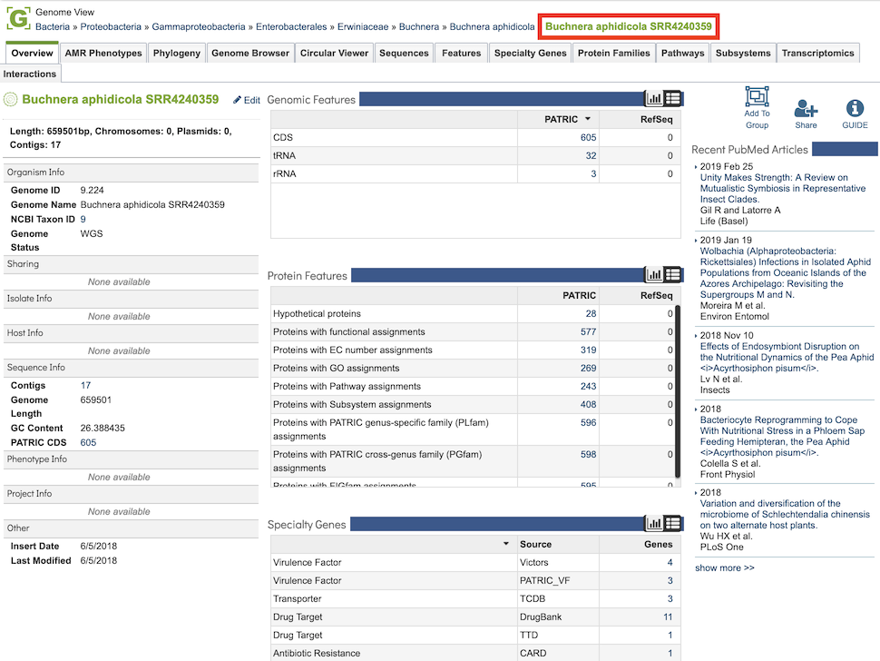Open Buchnera aphidicola species breadcrumb
This screenshot has width=880, height=661.
pos(493,26)
